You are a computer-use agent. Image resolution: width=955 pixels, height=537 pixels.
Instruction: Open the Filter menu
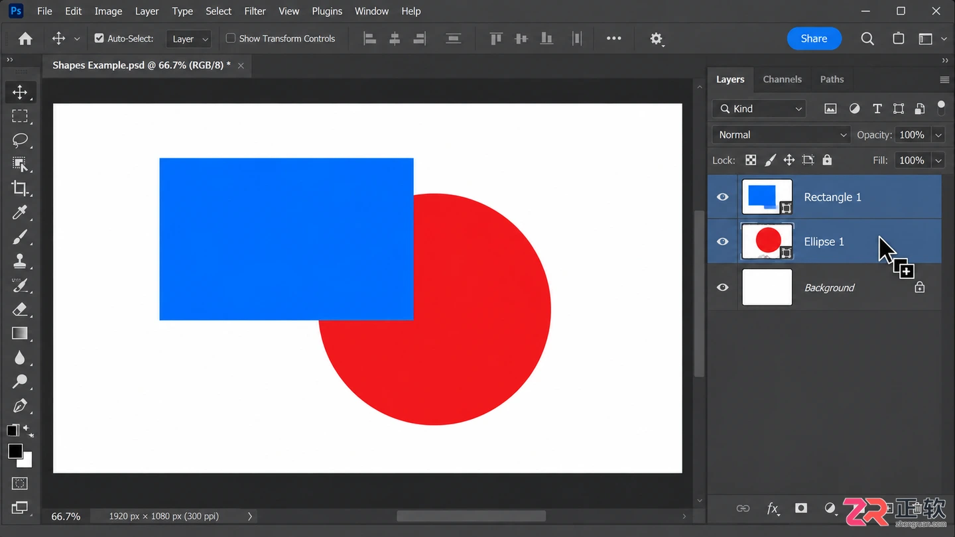(255, 11)
